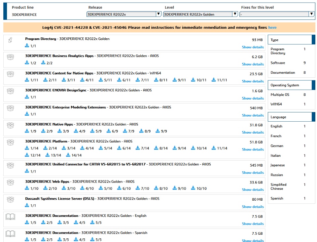The image size is (317, 242).
Task: Click the 3DEXPERIENCE Native Apps title
Action: coord(49,124)
